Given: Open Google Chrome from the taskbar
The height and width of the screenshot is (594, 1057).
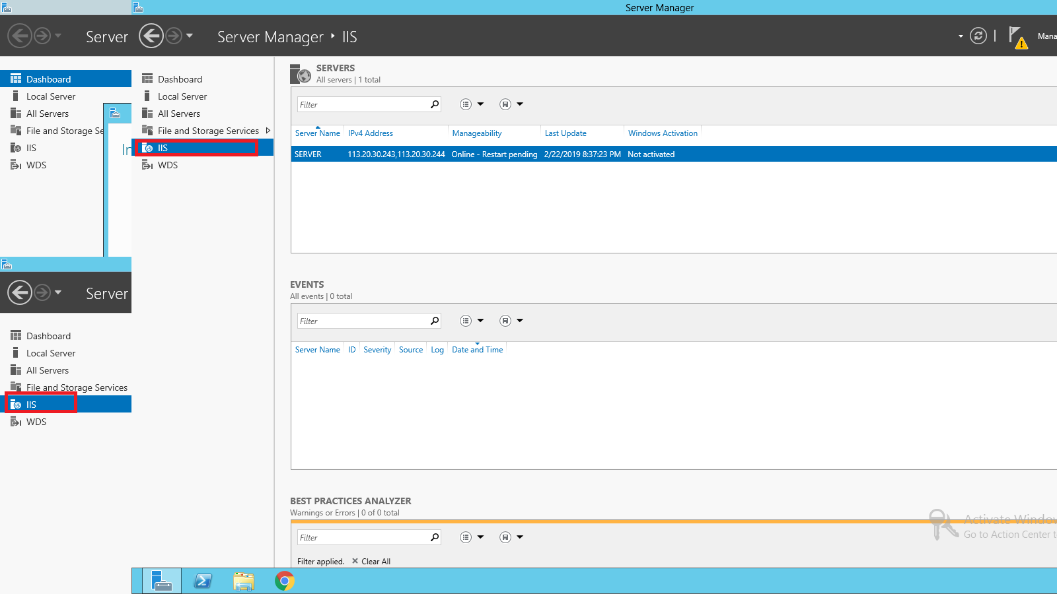Looking at the screenshot, I should (285, 581).
